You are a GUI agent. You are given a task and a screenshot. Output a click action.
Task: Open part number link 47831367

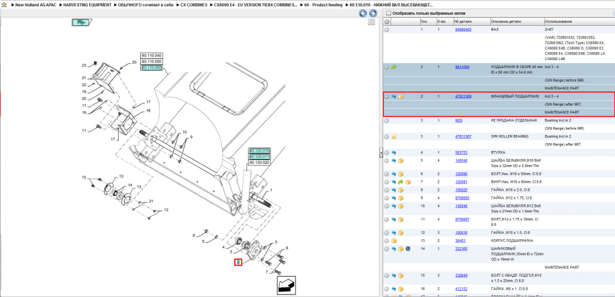click(463, 137)
